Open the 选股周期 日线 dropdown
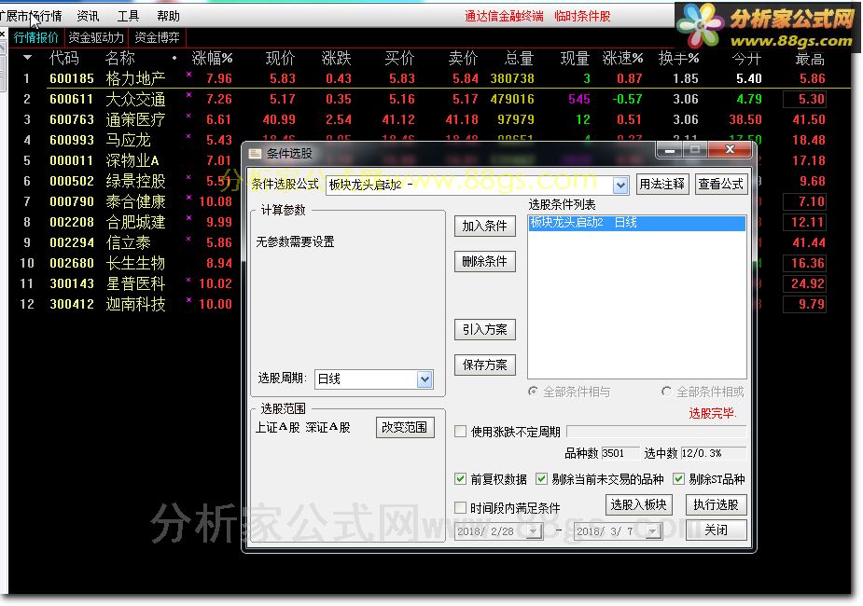This screenshot has height=606, width=863. coord(425,379)
